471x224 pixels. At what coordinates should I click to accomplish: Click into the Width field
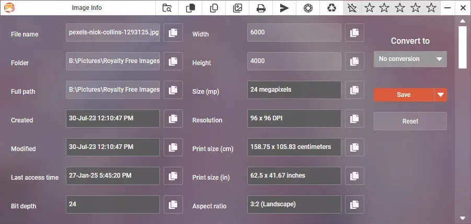point(294,32)
